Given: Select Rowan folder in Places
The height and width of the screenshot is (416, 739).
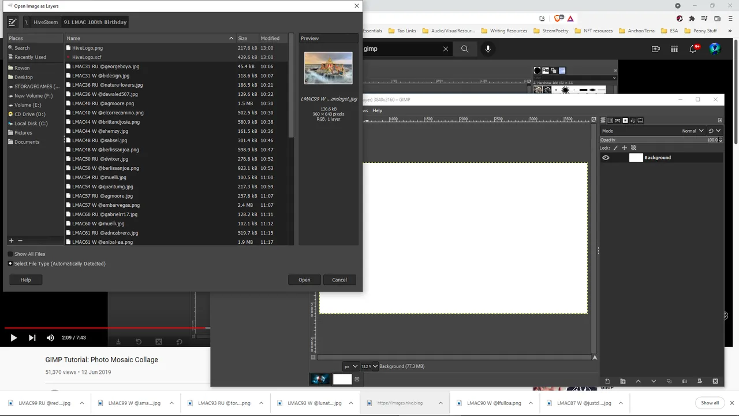Looking at the screenshot, I should pos(35,68).
